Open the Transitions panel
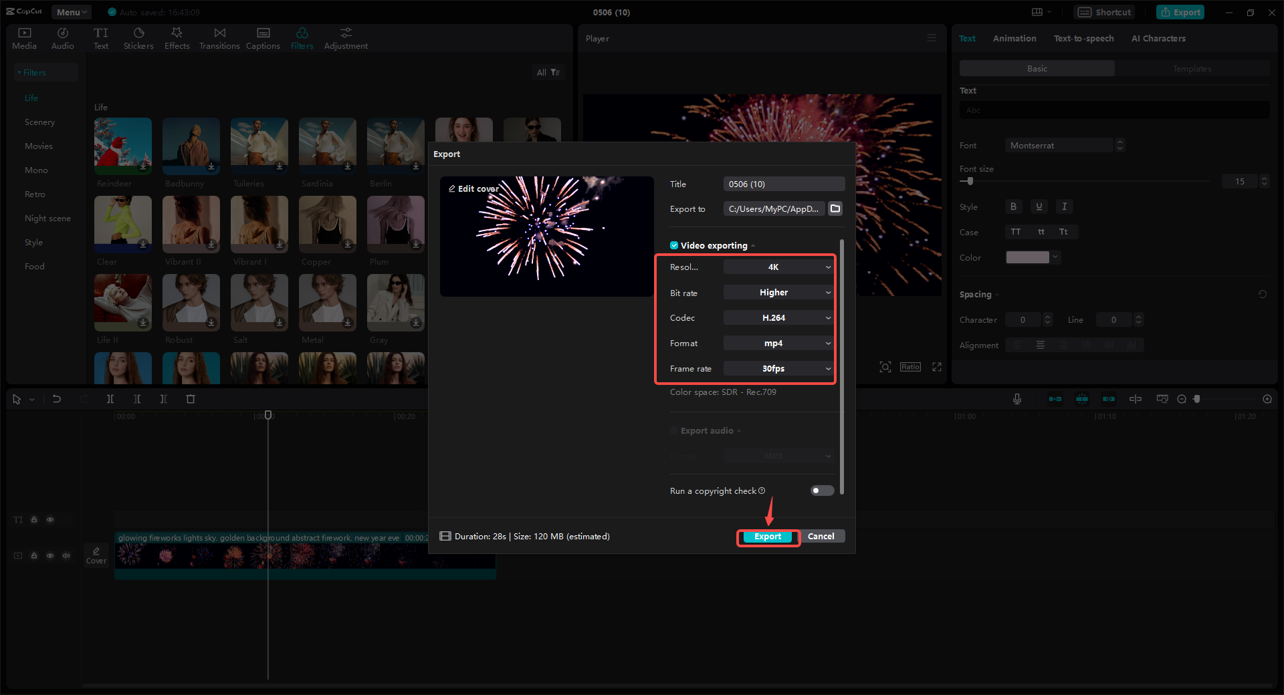This screenshot has width=1284, height=695. (x=219, y=37)
